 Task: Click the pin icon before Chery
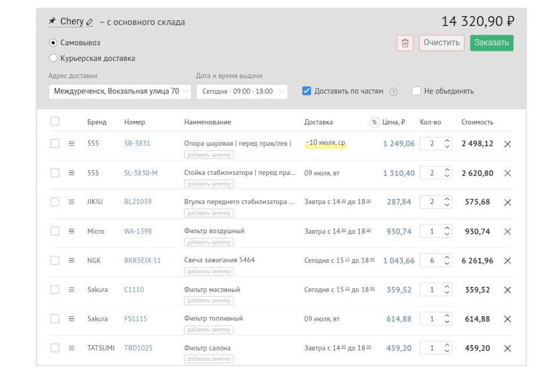[52, 22]
